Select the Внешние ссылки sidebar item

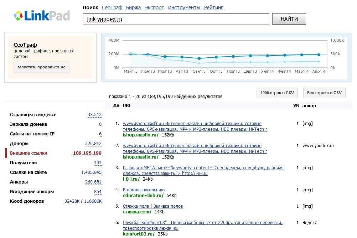29,153
